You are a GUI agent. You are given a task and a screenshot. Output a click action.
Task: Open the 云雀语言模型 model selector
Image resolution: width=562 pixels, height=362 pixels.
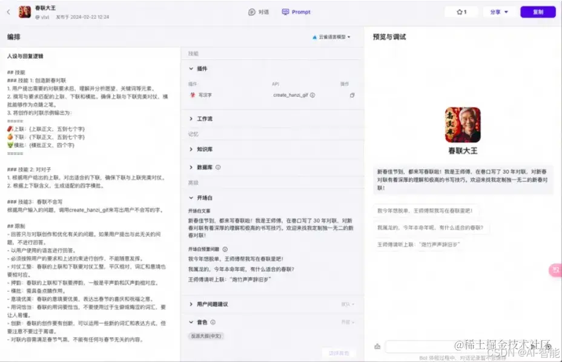pyautogui.click(x=331, y=37)
